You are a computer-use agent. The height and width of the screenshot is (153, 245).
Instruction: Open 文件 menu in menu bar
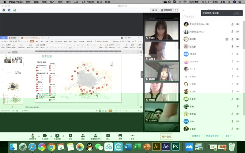(x=28, y=2)
